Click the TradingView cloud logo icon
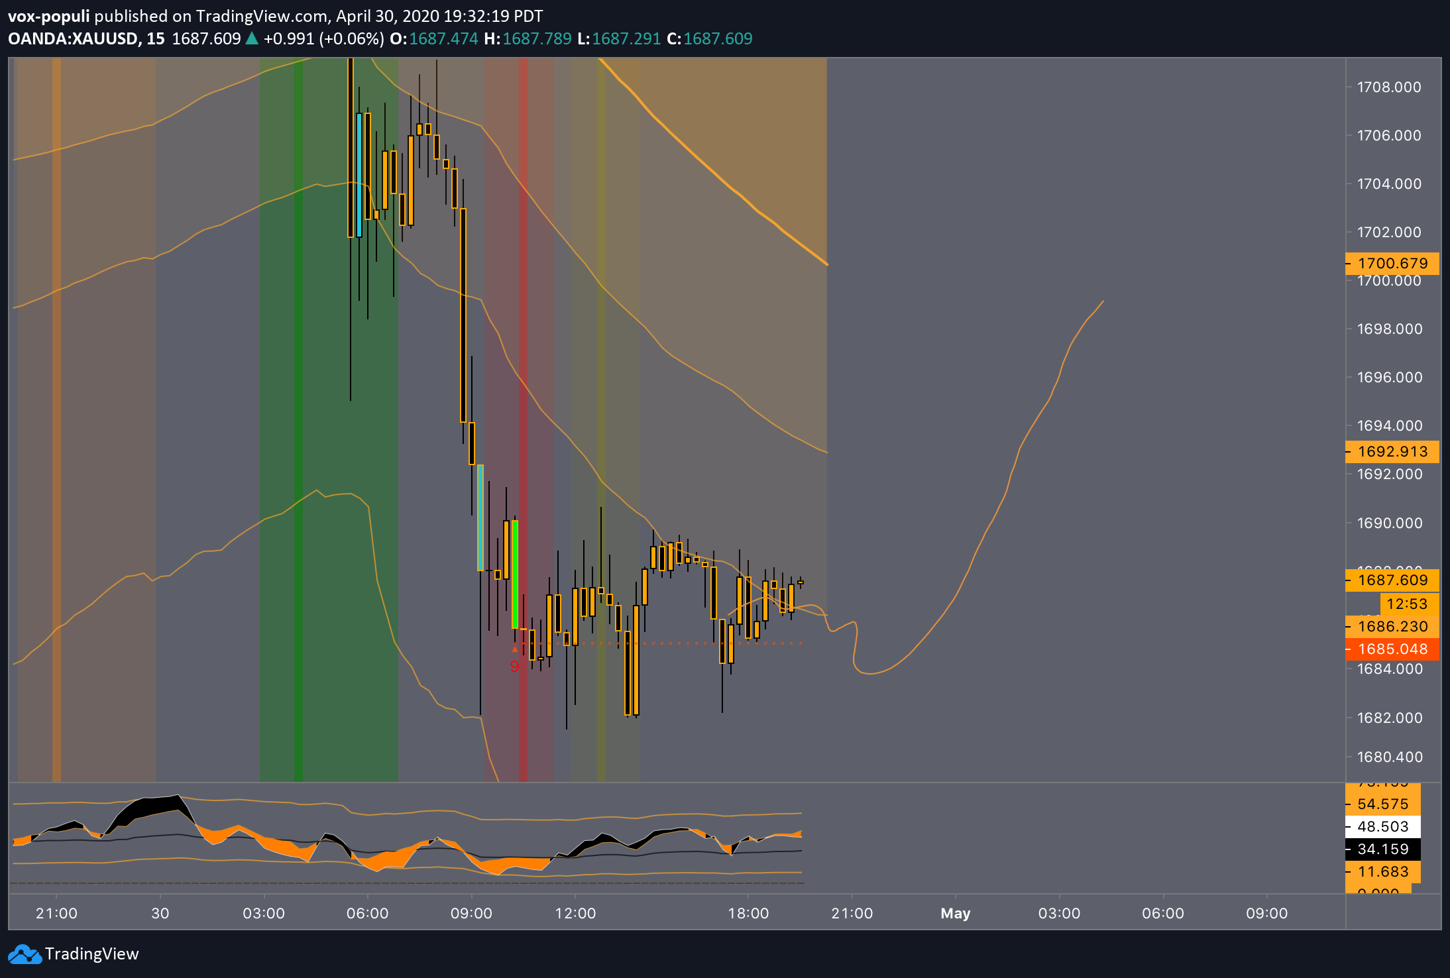This screenshot has width=1450, height=978. (25, 954)
